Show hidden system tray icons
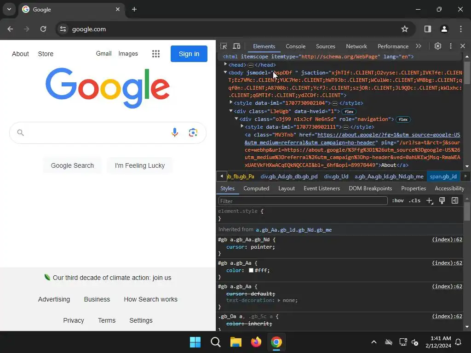Image resolution: width=471 pixels, height=353 pixels. pyautogui.click(x=374, y=342)
